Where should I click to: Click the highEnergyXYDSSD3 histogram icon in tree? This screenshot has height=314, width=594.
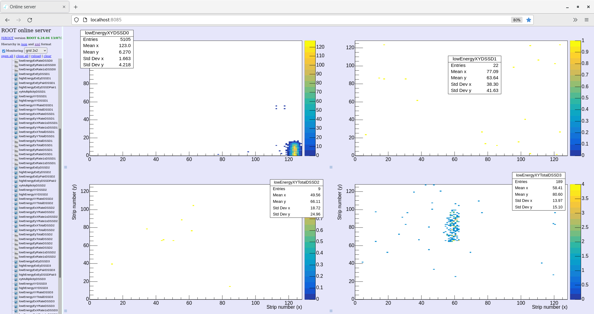pyautogui.click(x=16, y=288)
